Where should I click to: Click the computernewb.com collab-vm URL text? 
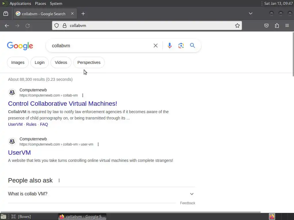pos(49,95)
